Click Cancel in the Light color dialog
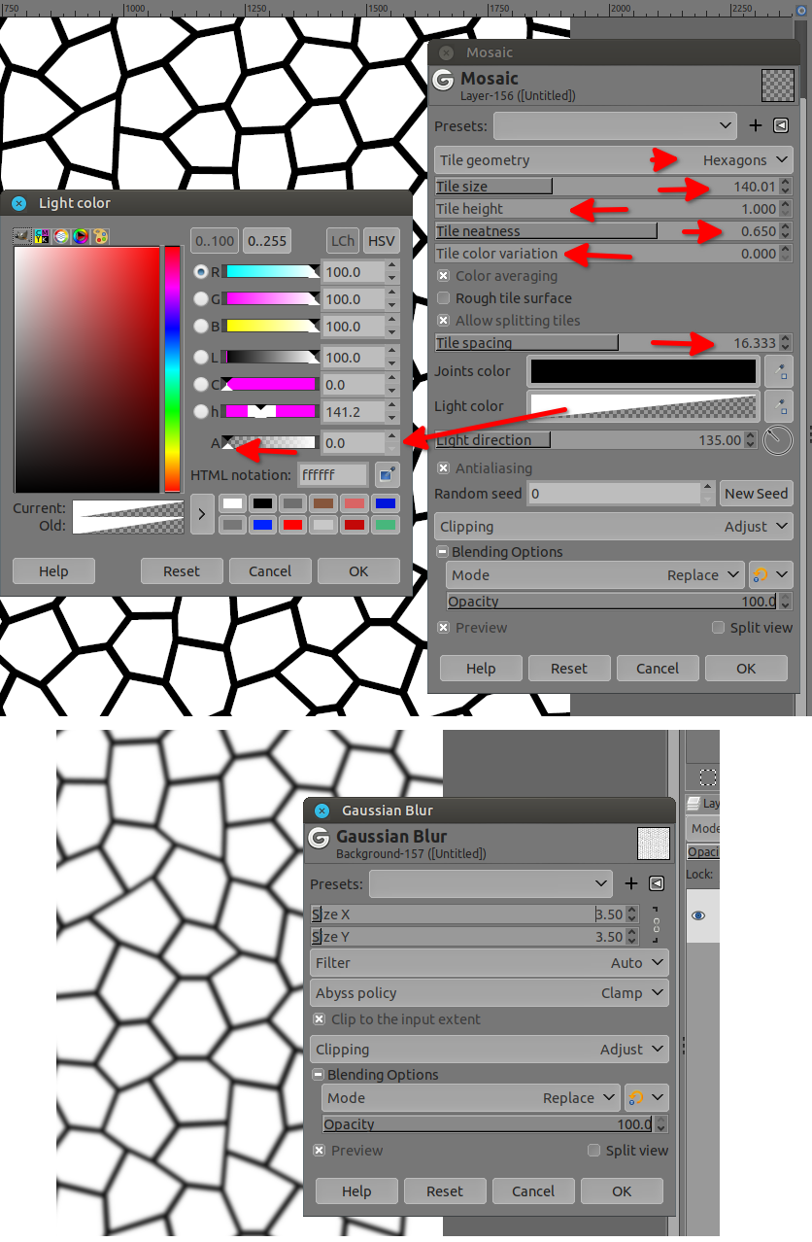812x1242 pixels. coord(270,571)
